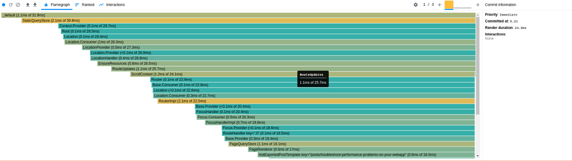Select the first yellow commit bar
The image size is (572, 161).
[x=449, y=5]
